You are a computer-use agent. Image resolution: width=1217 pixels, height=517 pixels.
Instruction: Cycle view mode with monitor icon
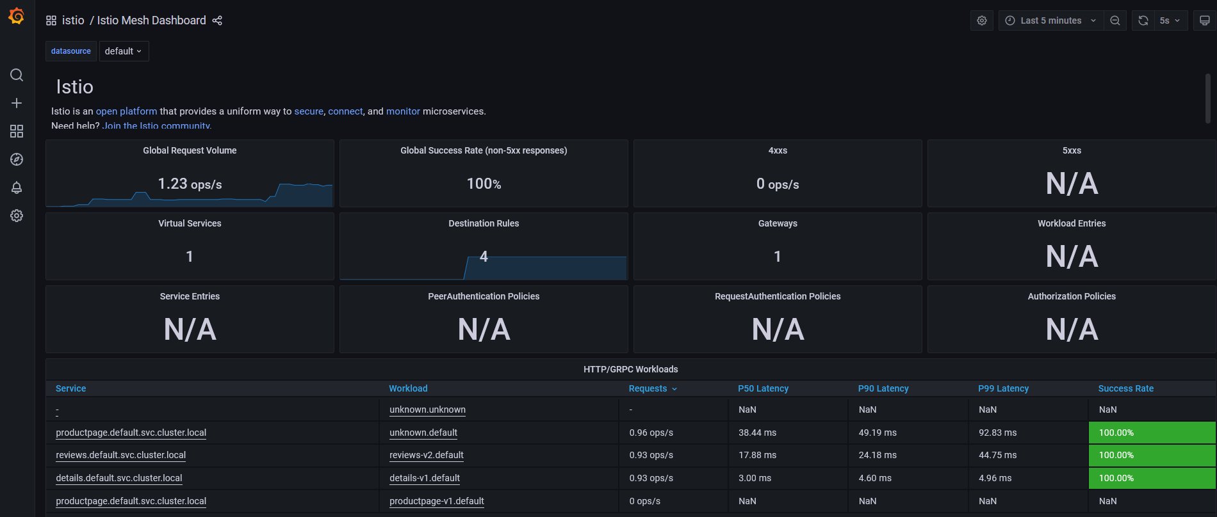tap(1205, 20)
